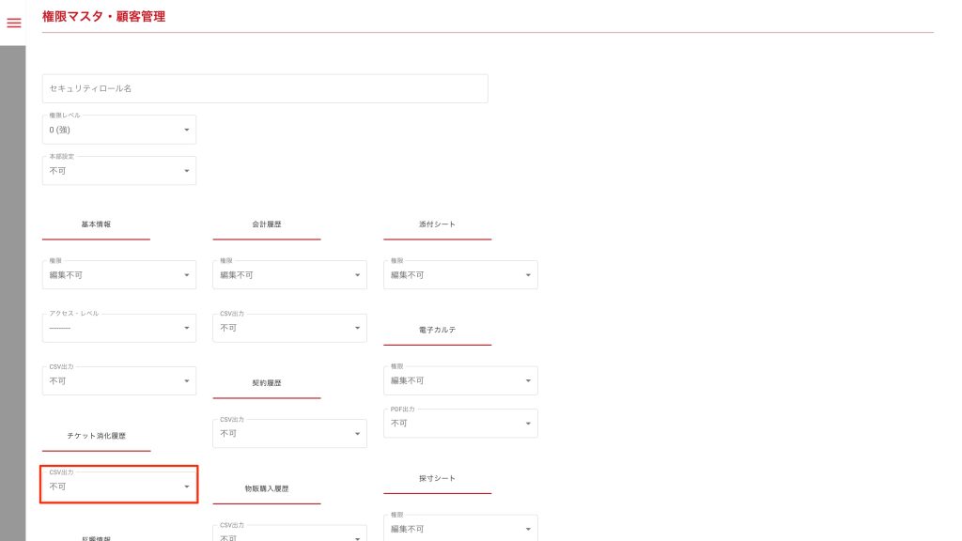
Task: Click the 契約履歴 section heading
Action: click(266, 383)
